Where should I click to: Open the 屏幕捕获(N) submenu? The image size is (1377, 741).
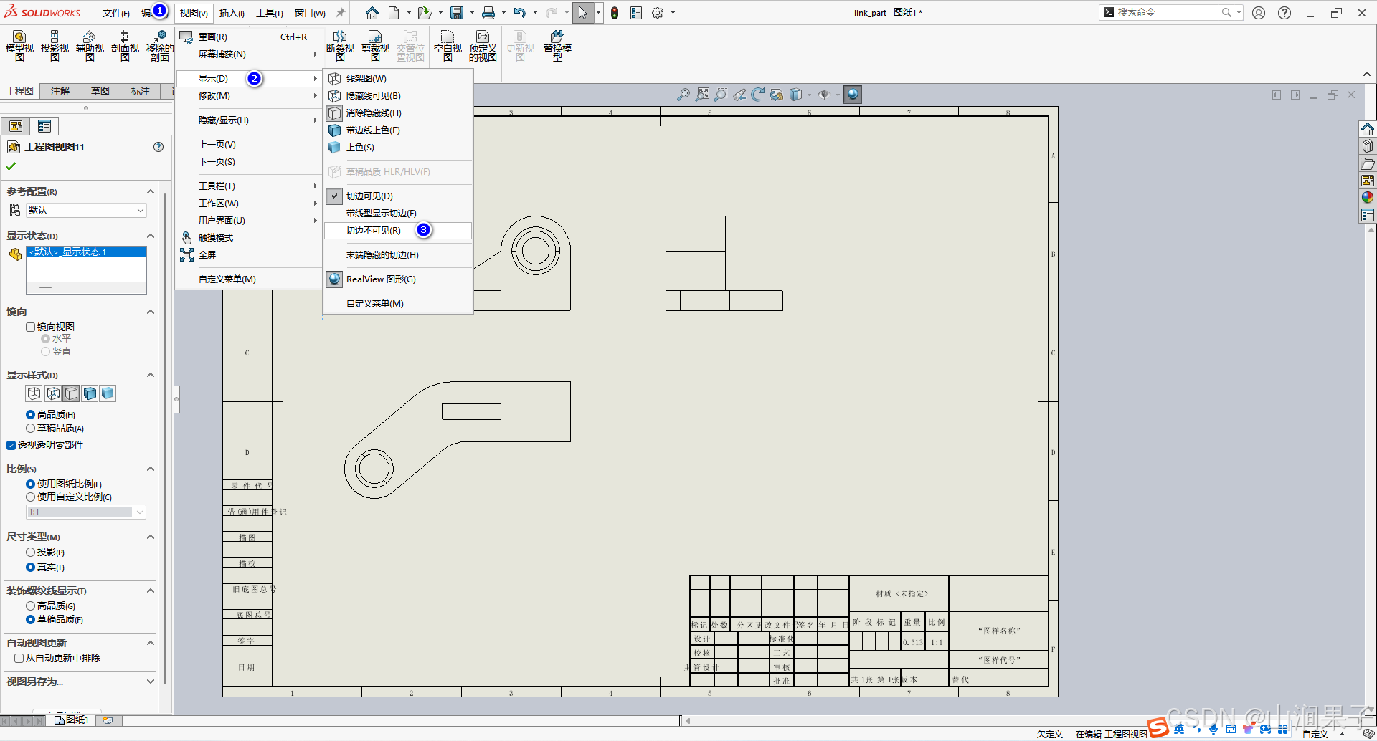coord(249,54)
